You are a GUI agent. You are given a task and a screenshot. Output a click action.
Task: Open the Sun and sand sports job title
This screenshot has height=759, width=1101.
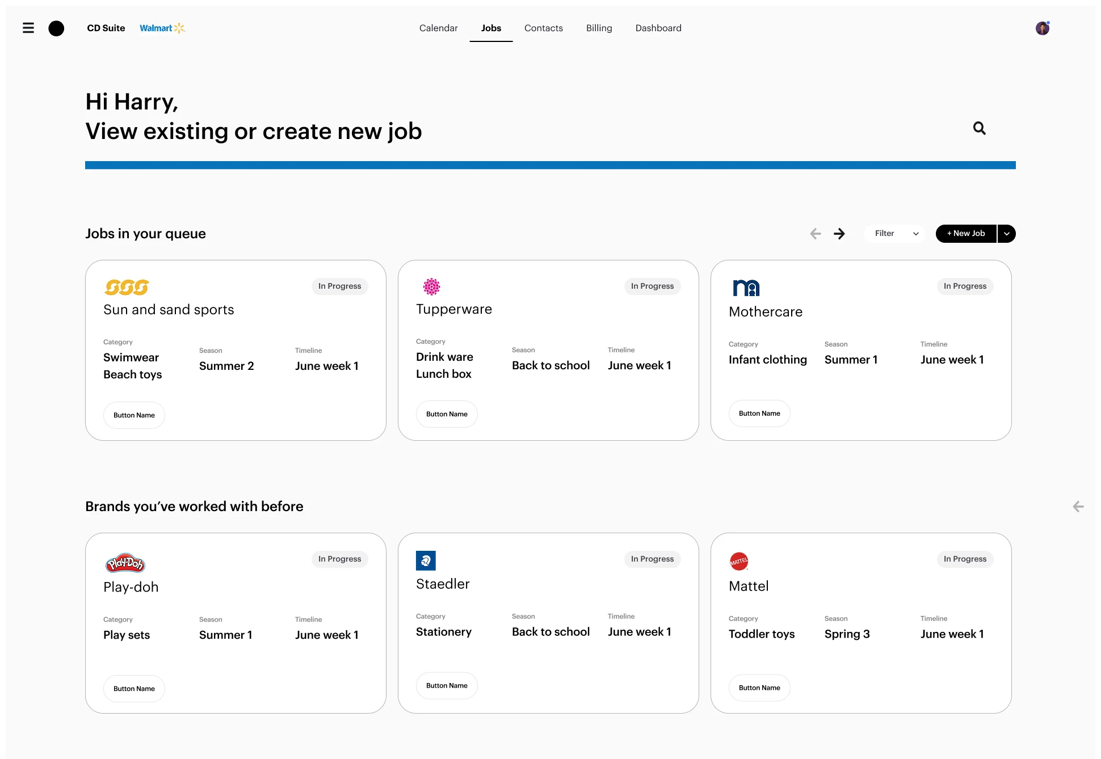(169, 310)
